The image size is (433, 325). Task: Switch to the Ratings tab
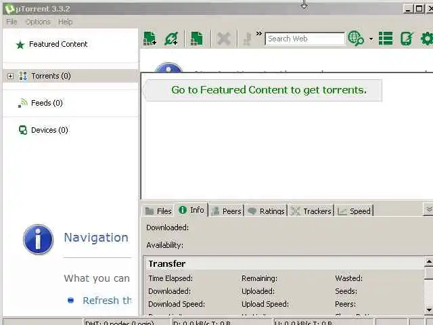coord(266,211)
